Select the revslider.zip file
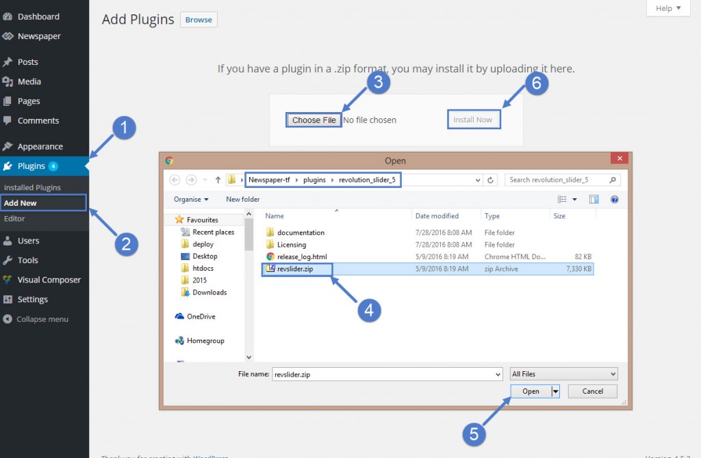The width and height of the screenshot is (701, 458). click(295, 269)
